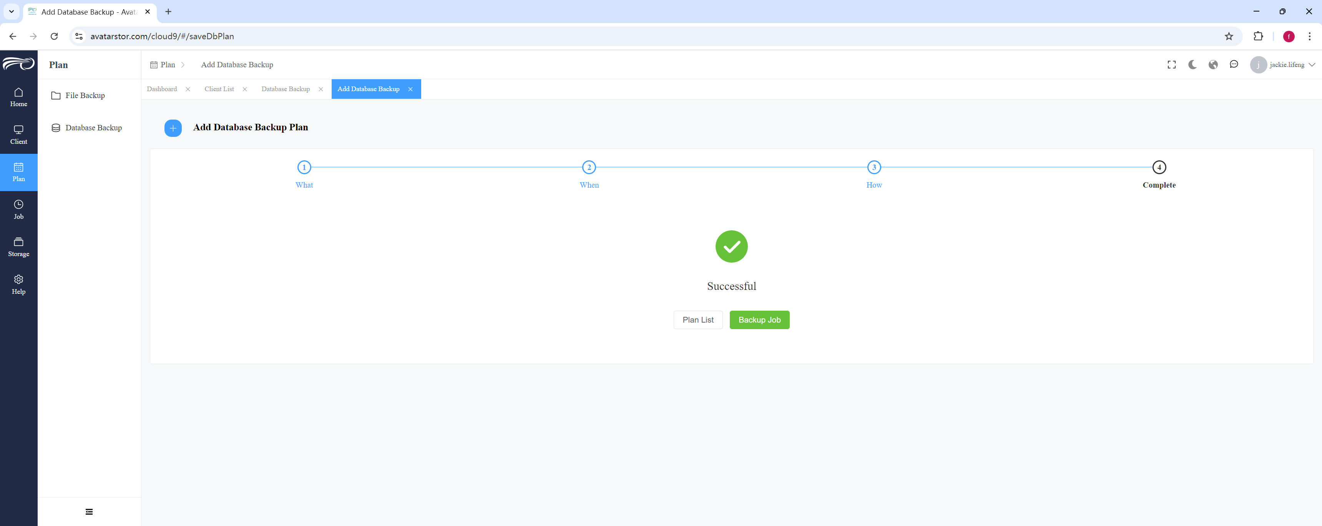This screenshot has height=526, width=1322.
Task: Open the chat message icon
Action: [1234, 65]
